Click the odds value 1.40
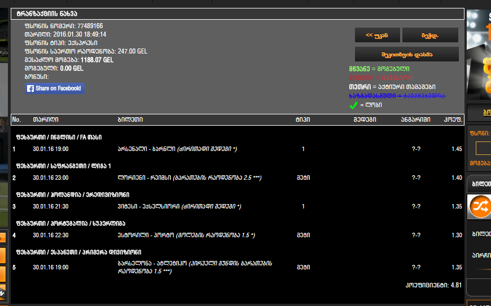 [x=457, y=178]
